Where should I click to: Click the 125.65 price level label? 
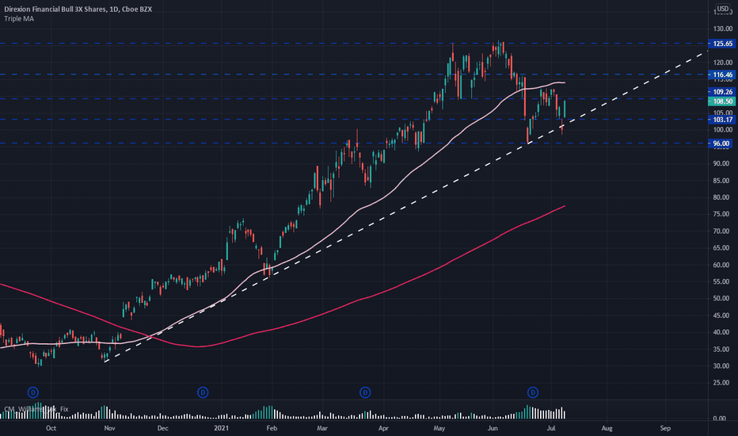coord(721,44)
